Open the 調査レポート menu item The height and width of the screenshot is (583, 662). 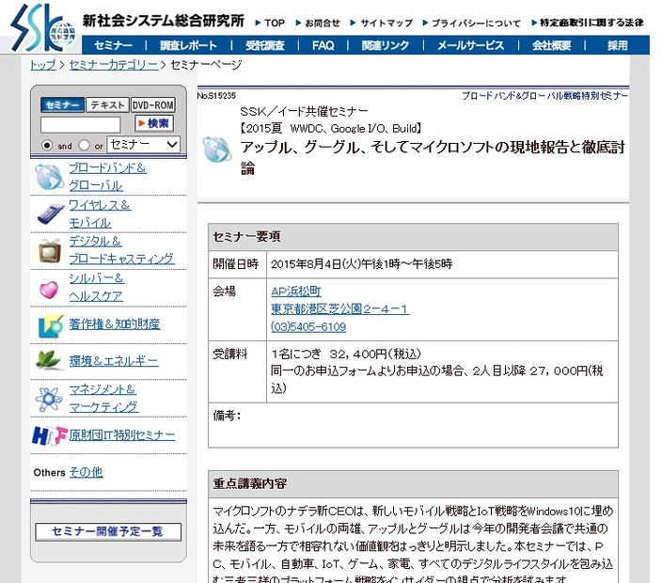coord(188,45)
